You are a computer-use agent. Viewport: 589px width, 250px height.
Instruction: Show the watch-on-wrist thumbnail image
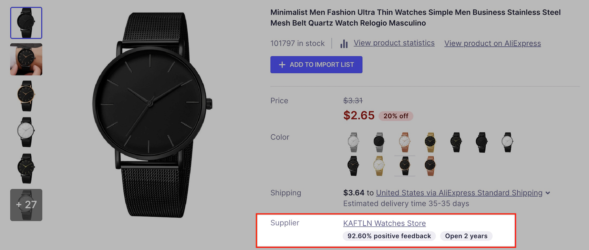pos(26,59)
